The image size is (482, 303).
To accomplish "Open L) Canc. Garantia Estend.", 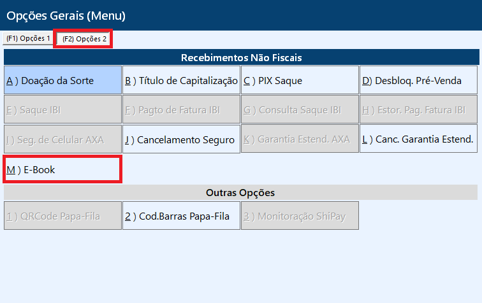I will point(419,139).
